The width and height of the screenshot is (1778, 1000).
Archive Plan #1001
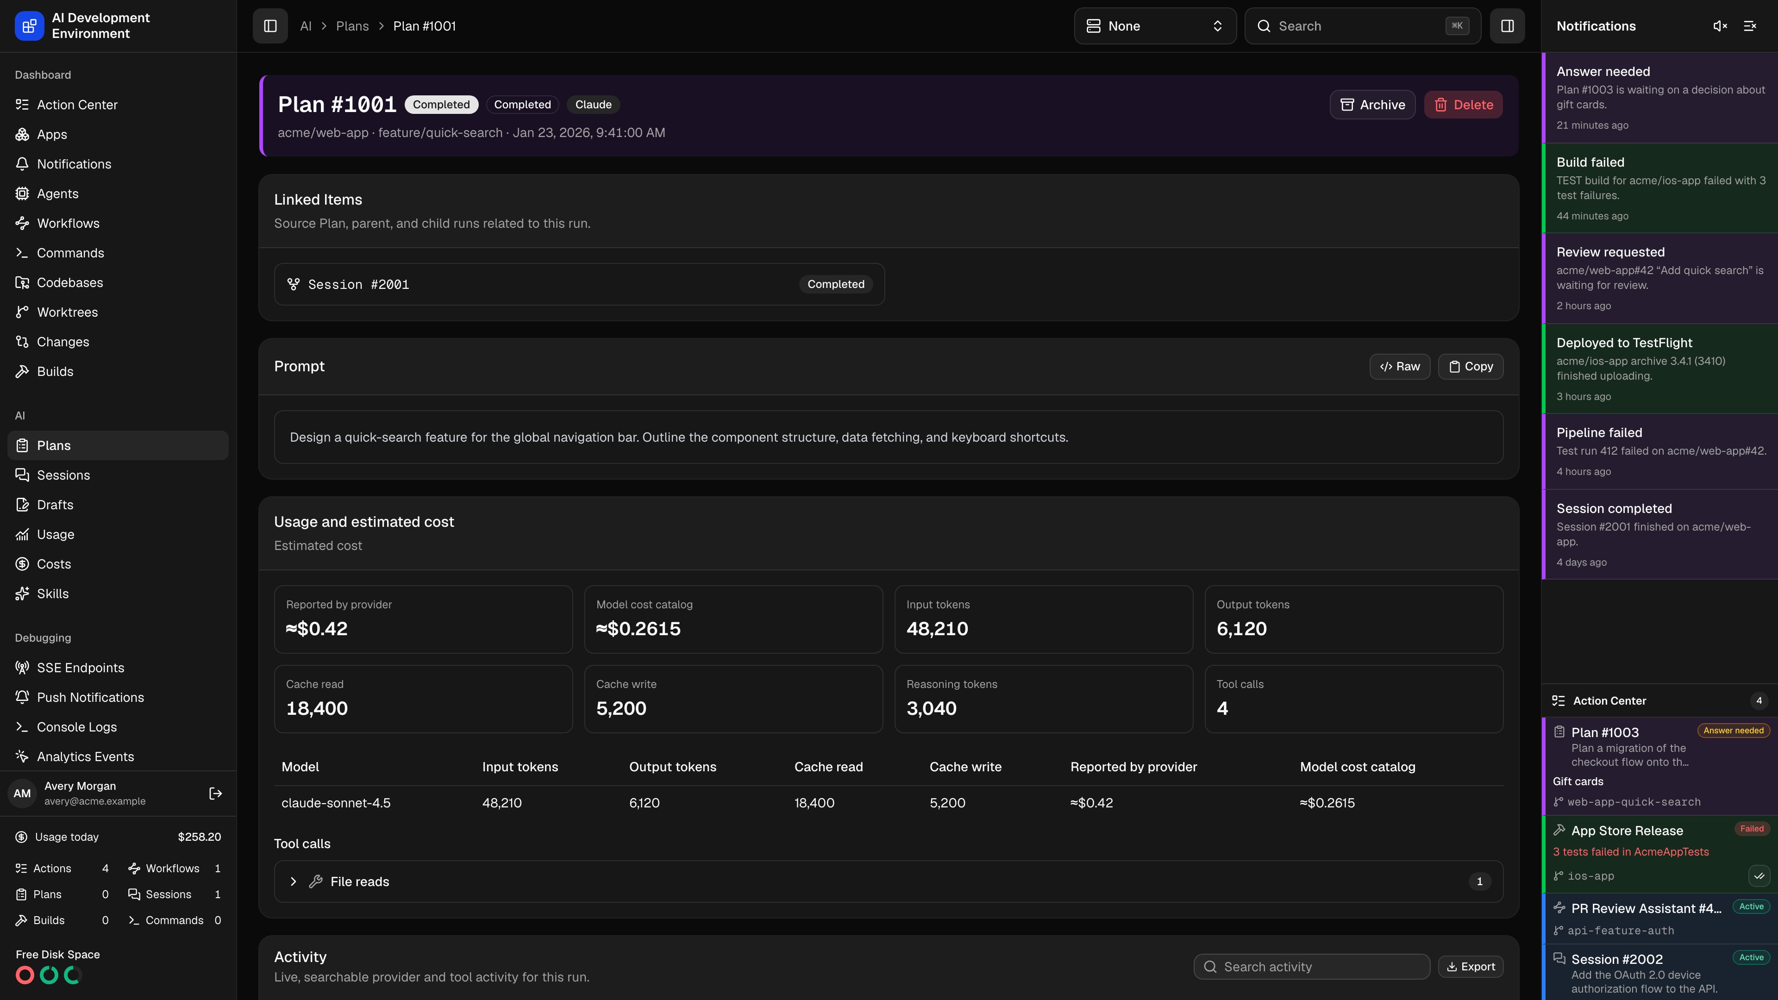coord(1372,105)
